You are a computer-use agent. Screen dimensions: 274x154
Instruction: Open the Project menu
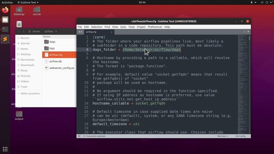point(141,27)
